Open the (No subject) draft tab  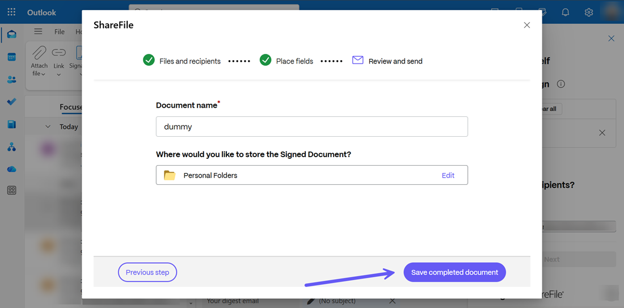click(337, 301)
